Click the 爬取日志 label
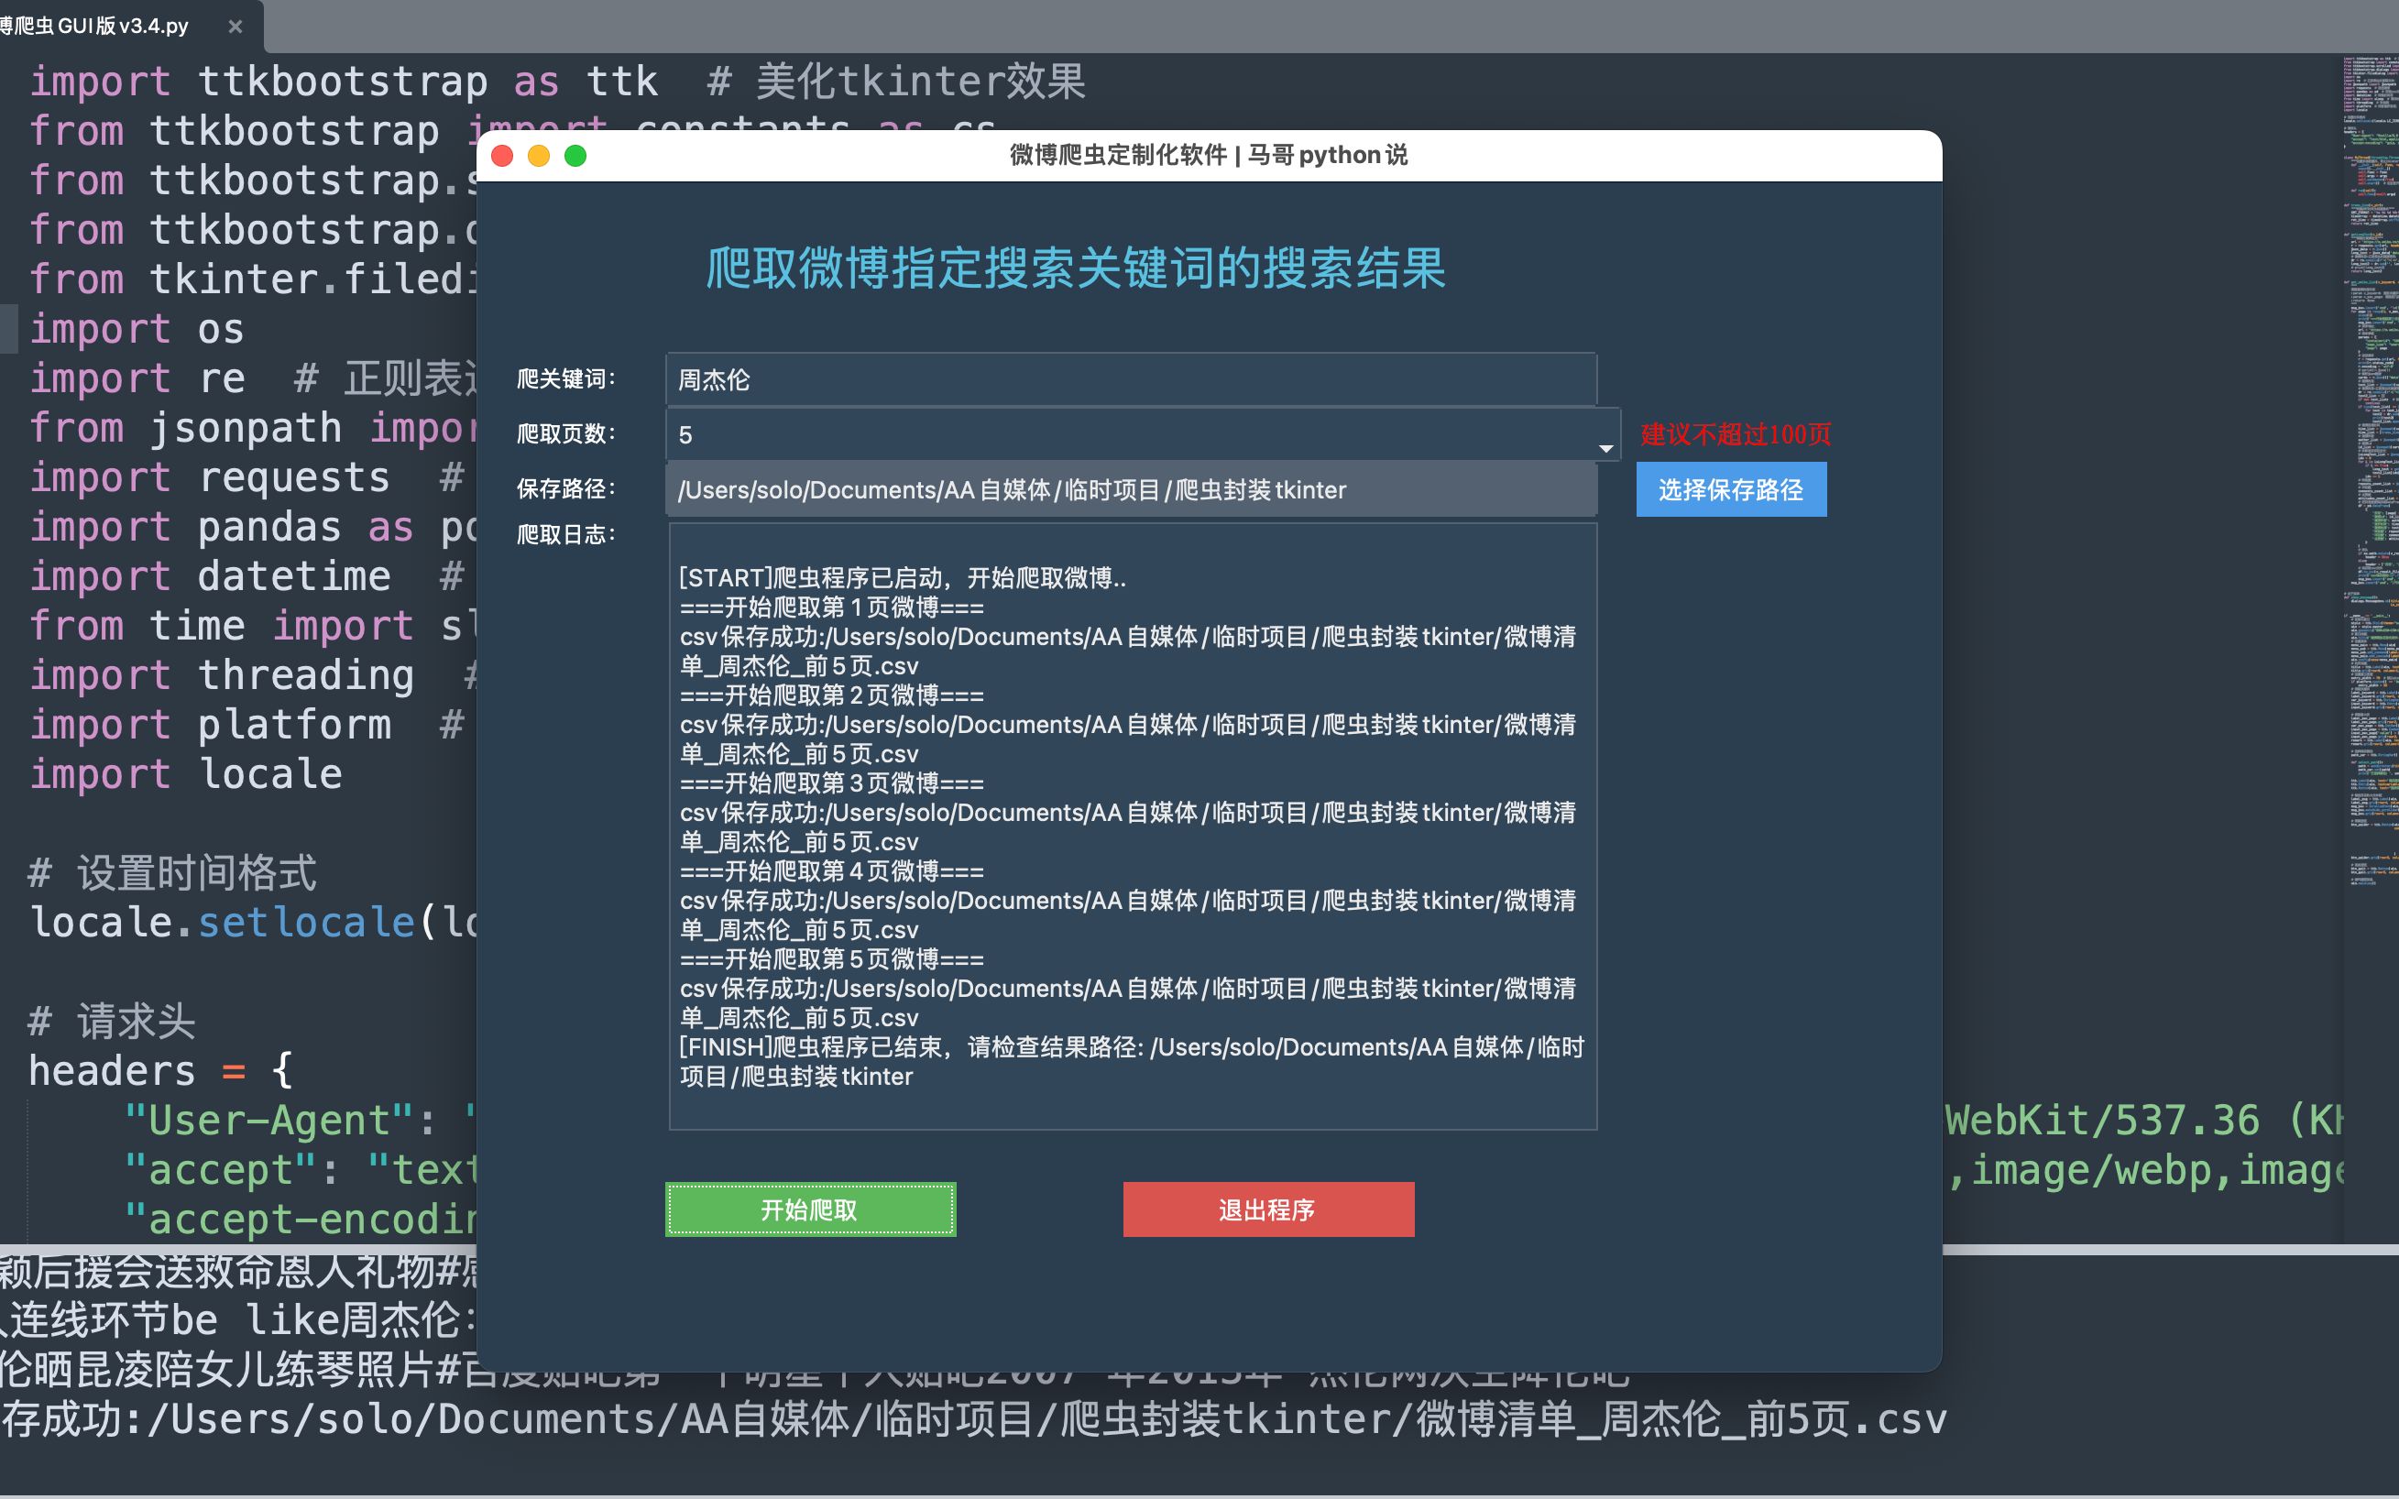Image resolution: width=2399 pixels, height=1499 pixels. tap(566, 534)
